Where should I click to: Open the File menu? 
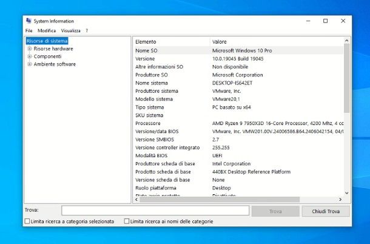[x=29, y=31]
